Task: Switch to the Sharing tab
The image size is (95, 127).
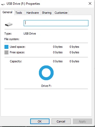Action: pyautogui.click(x=47, y=13)
